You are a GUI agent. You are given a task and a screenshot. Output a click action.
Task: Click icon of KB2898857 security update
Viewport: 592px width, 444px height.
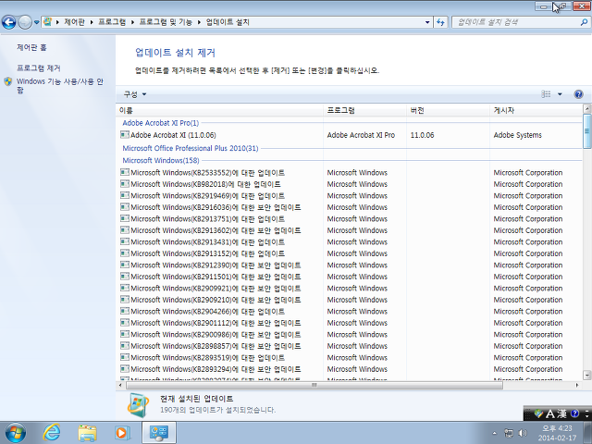125,345
